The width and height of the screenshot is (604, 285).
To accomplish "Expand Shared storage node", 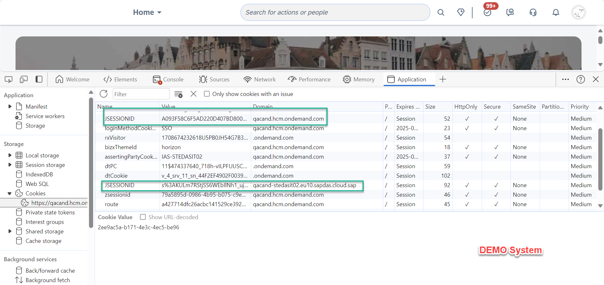I will pos(10,231).
